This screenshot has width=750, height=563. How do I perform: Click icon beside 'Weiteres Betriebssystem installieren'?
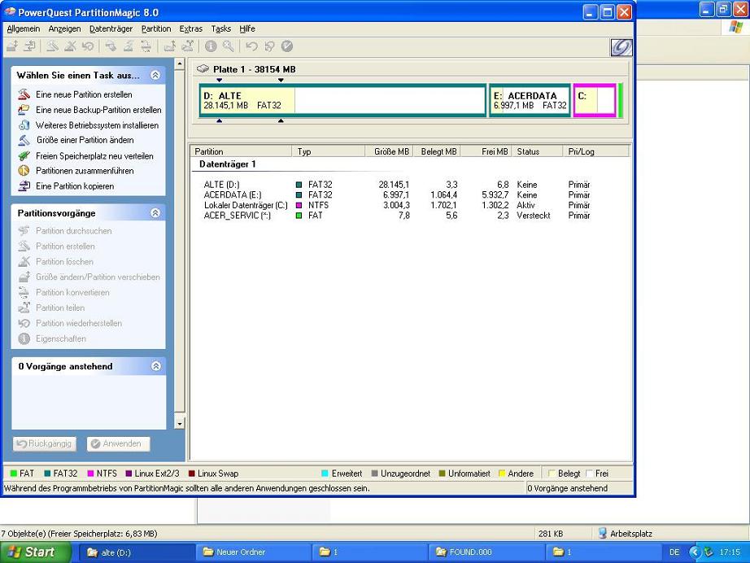click(x=24, y=124)
